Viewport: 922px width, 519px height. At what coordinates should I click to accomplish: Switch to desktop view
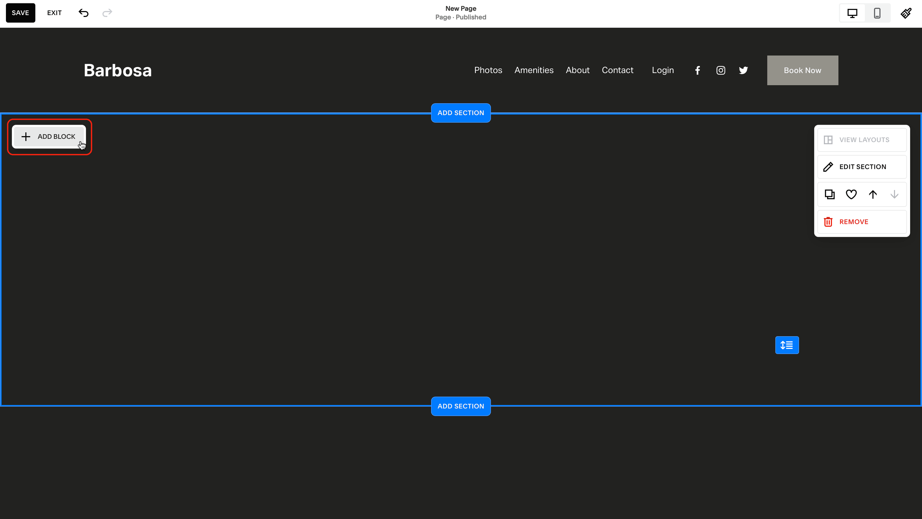(x=852, y=13)
